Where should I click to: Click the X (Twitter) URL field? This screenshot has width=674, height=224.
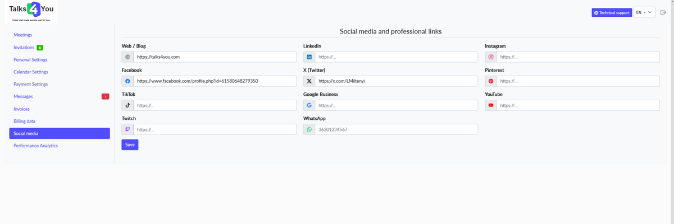397,81
